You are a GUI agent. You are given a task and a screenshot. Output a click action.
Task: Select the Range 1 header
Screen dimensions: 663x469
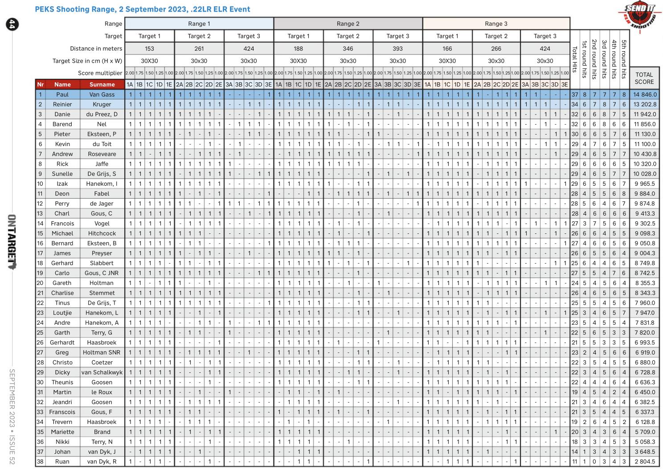tap(199, 24)
